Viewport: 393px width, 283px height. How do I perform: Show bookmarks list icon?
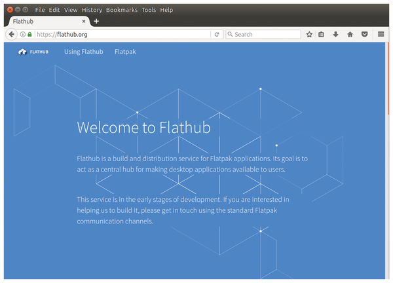[321, 34]
